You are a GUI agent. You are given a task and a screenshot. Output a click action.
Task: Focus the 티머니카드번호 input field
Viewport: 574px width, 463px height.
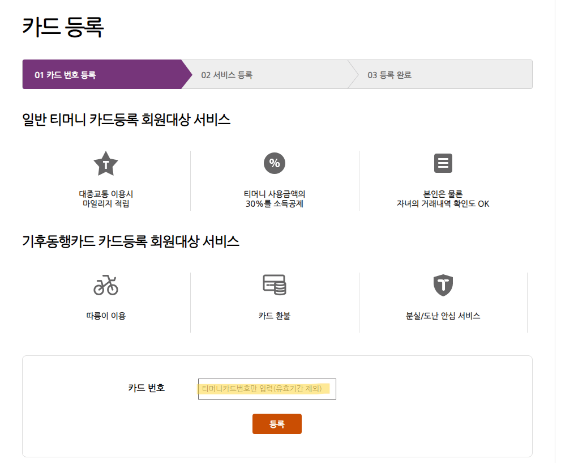point(267,389)
